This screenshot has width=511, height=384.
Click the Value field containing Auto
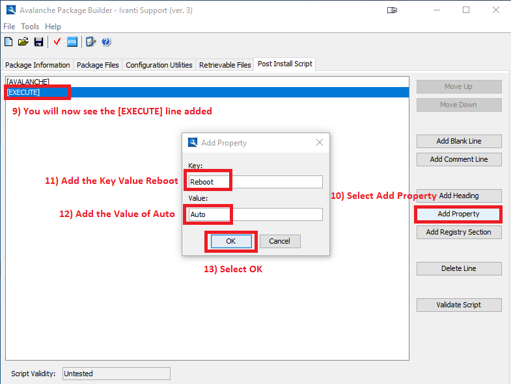255,214
